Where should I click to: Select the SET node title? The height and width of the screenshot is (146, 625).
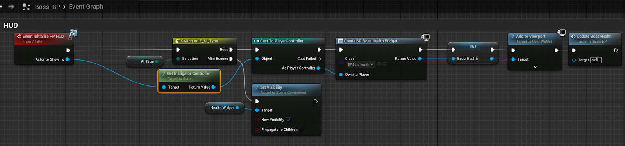(x=473, y=46)
